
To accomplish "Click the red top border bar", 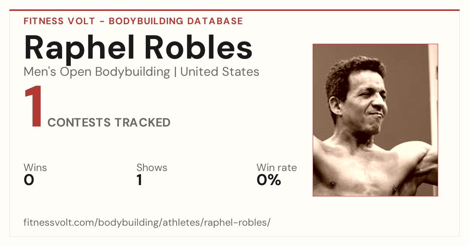I will point(234,10).
